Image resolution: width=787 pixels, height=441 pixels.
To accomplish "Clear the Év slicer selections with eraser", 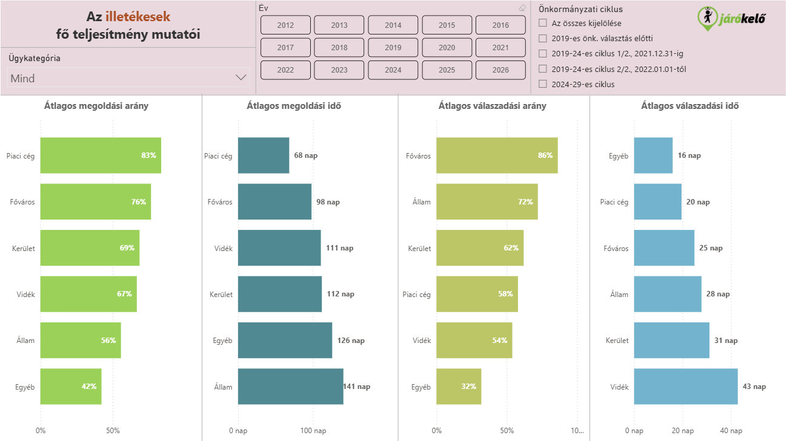I will [522, 8].
